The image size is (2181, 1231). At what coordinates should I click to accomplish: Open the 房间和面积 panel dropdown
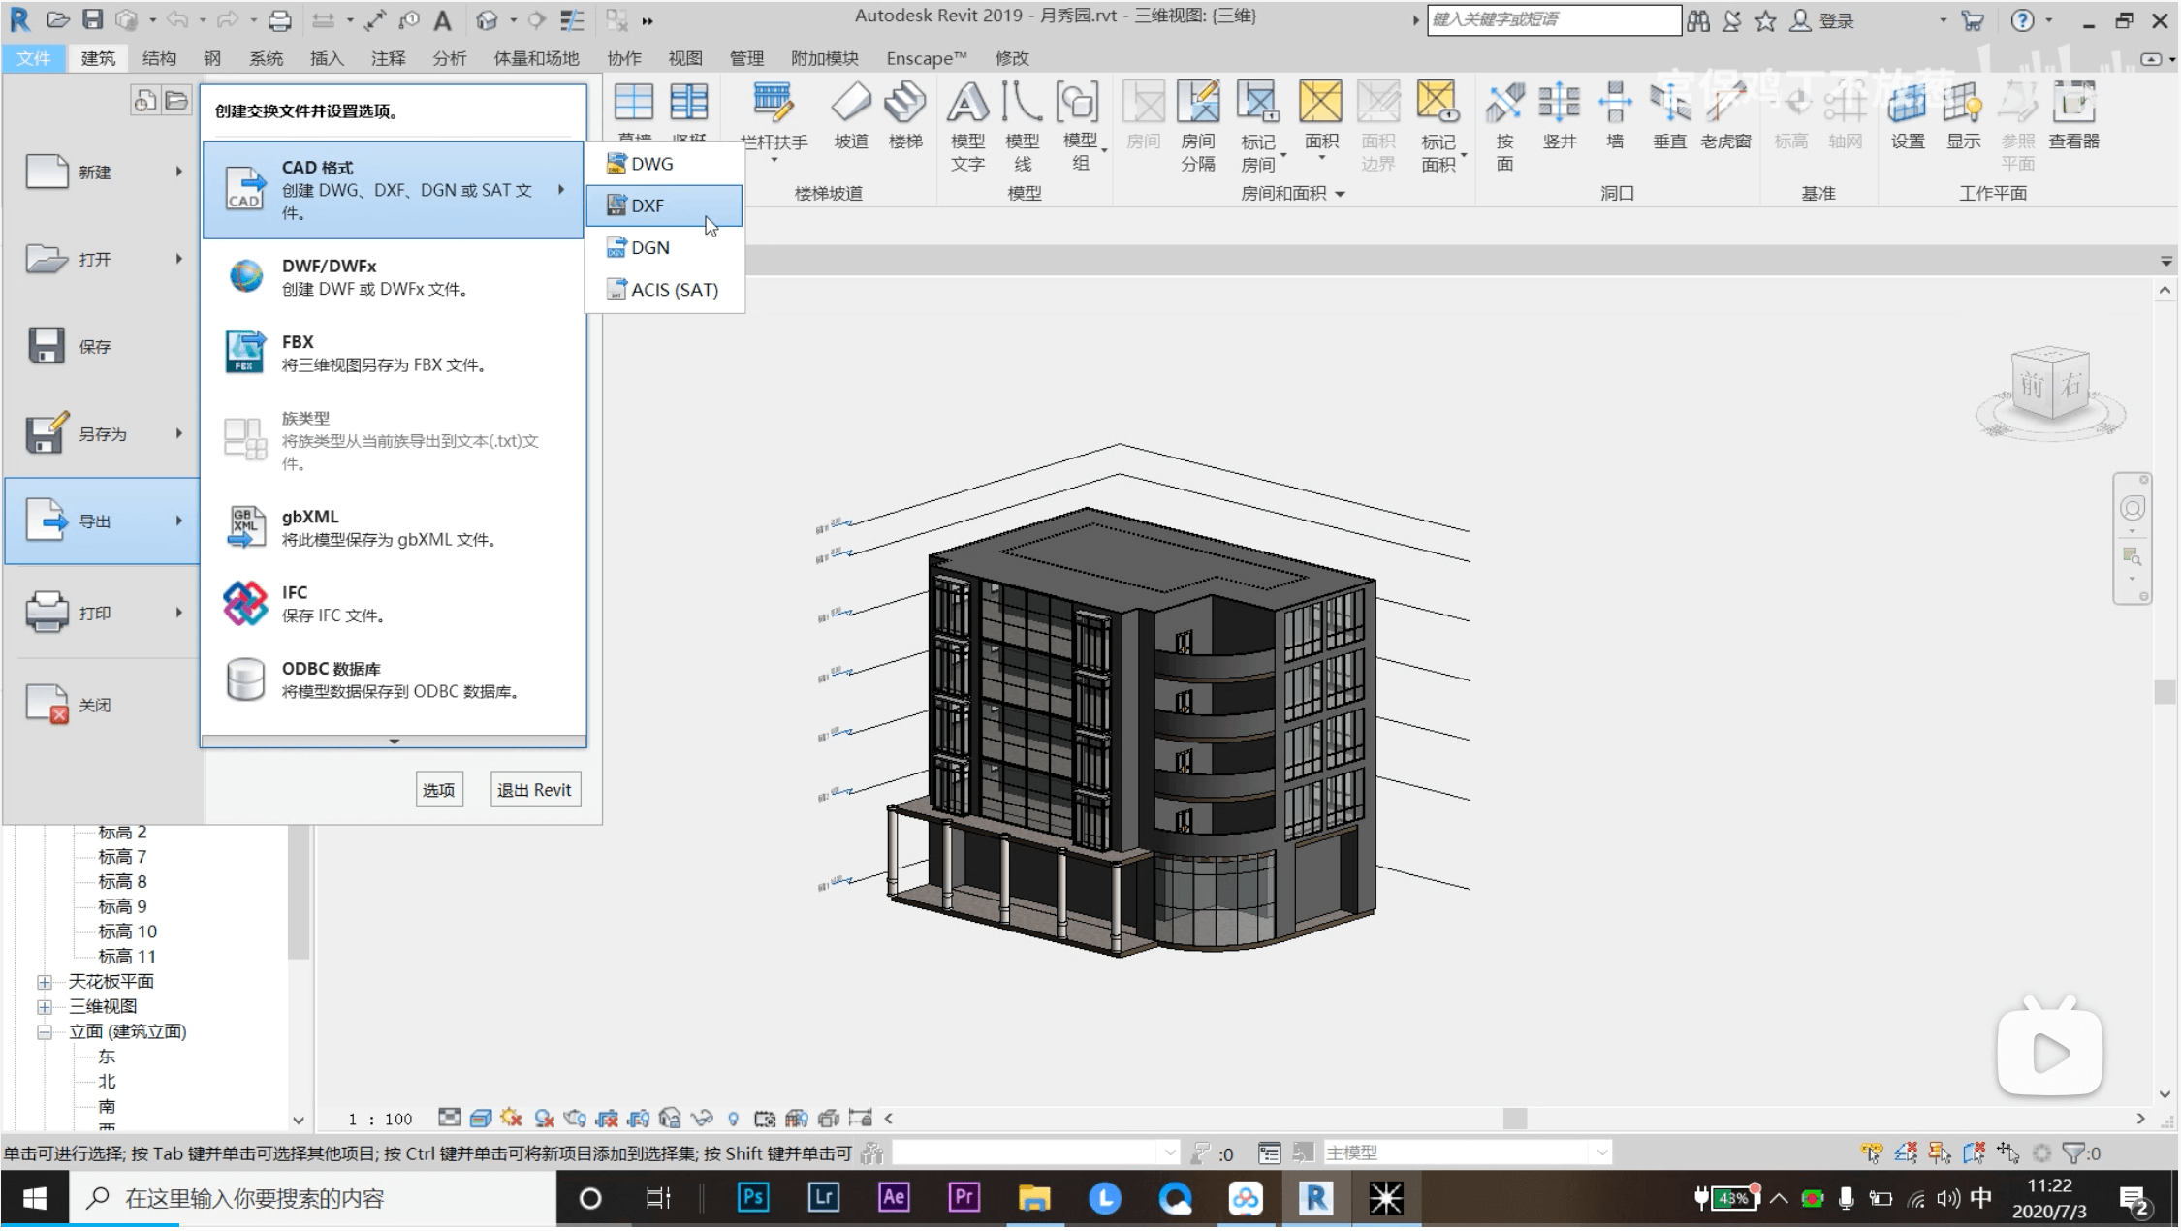tap(1340, 194)
